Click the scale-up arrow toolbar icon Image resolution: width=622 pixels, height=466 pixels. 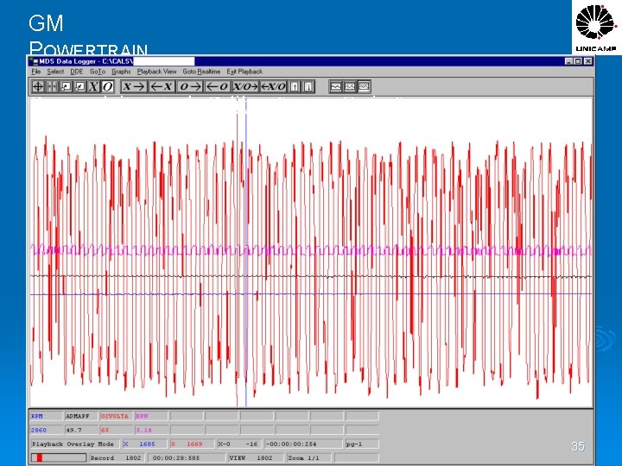295,86
